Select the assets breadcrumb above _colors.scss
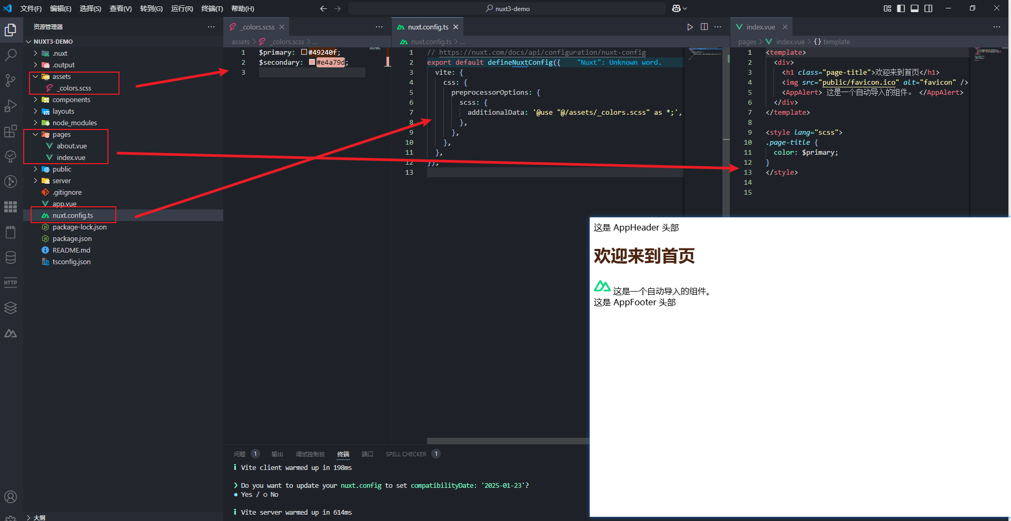Screen dimensions: 1011x521 pyautogui.click(x=241, y=42)
